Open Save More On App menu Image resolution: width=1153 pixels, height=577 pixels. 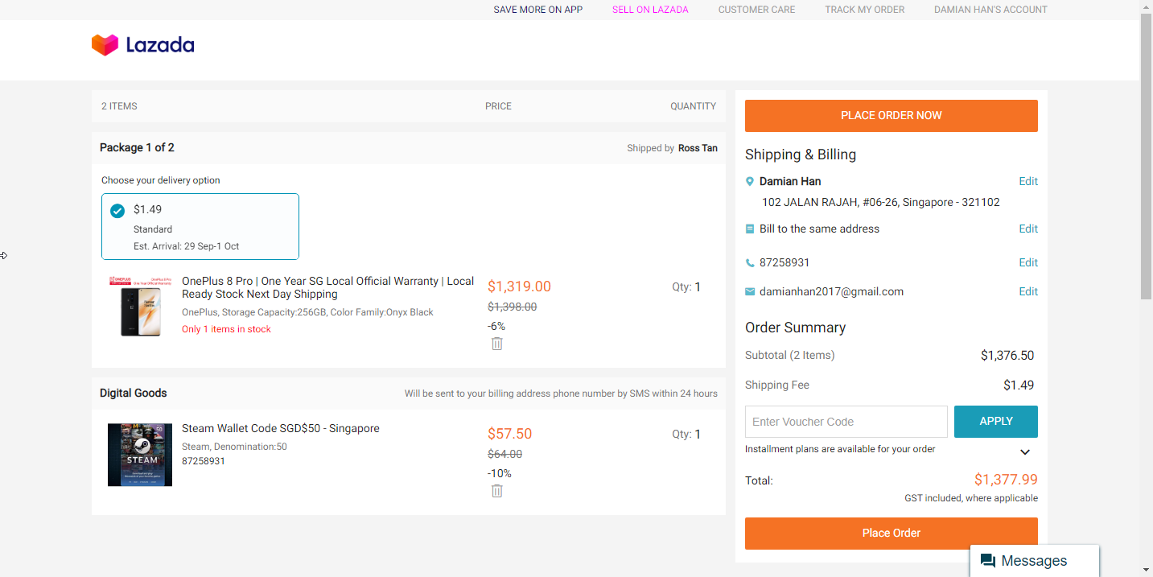(537, 10)
